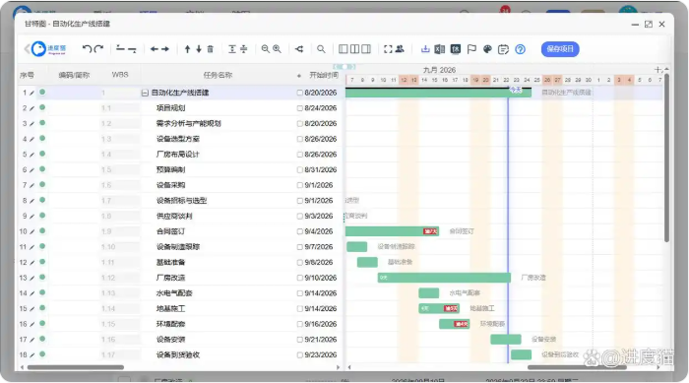689x383 pixels.
Task: Tick checkbox beside 9/23/2026
Action: point(299,354)
